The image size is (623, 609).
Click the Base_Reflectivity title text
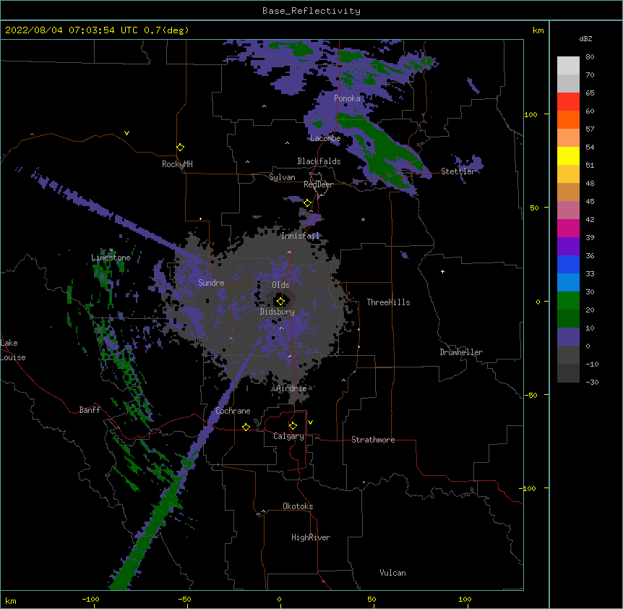[311, 11]
